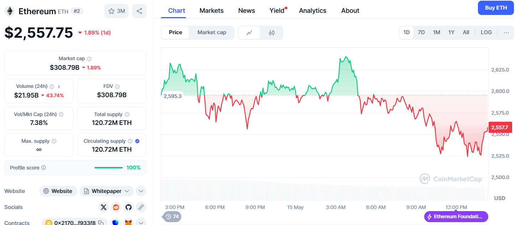Click the 2,557.7 current price label

[501, 127]
